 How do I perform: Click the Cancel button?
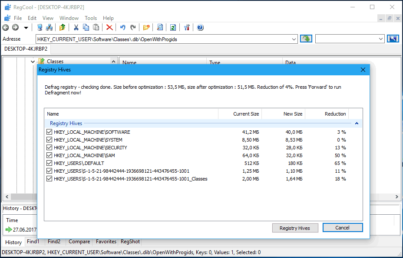[343, 228]
